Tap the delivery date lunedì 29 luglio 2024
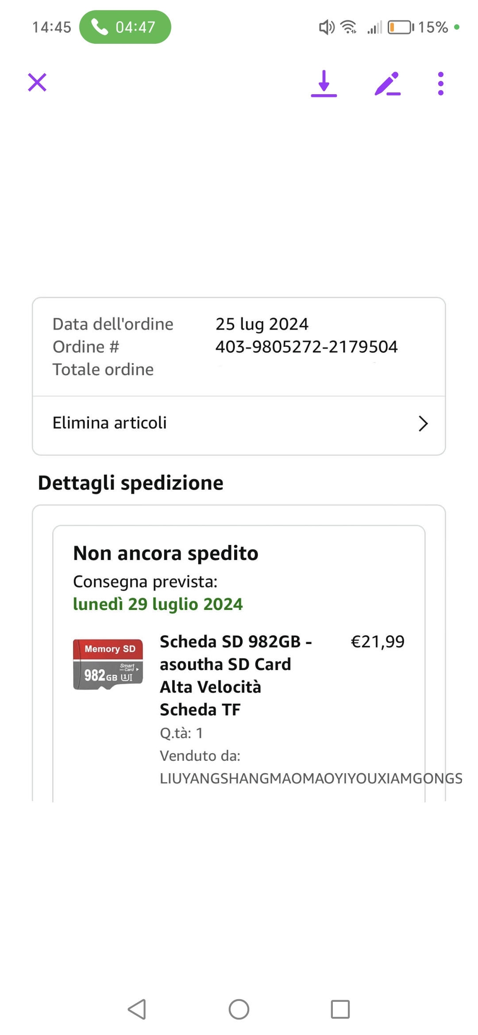The width and height of the screenshot is (478, 1035). 158,604
